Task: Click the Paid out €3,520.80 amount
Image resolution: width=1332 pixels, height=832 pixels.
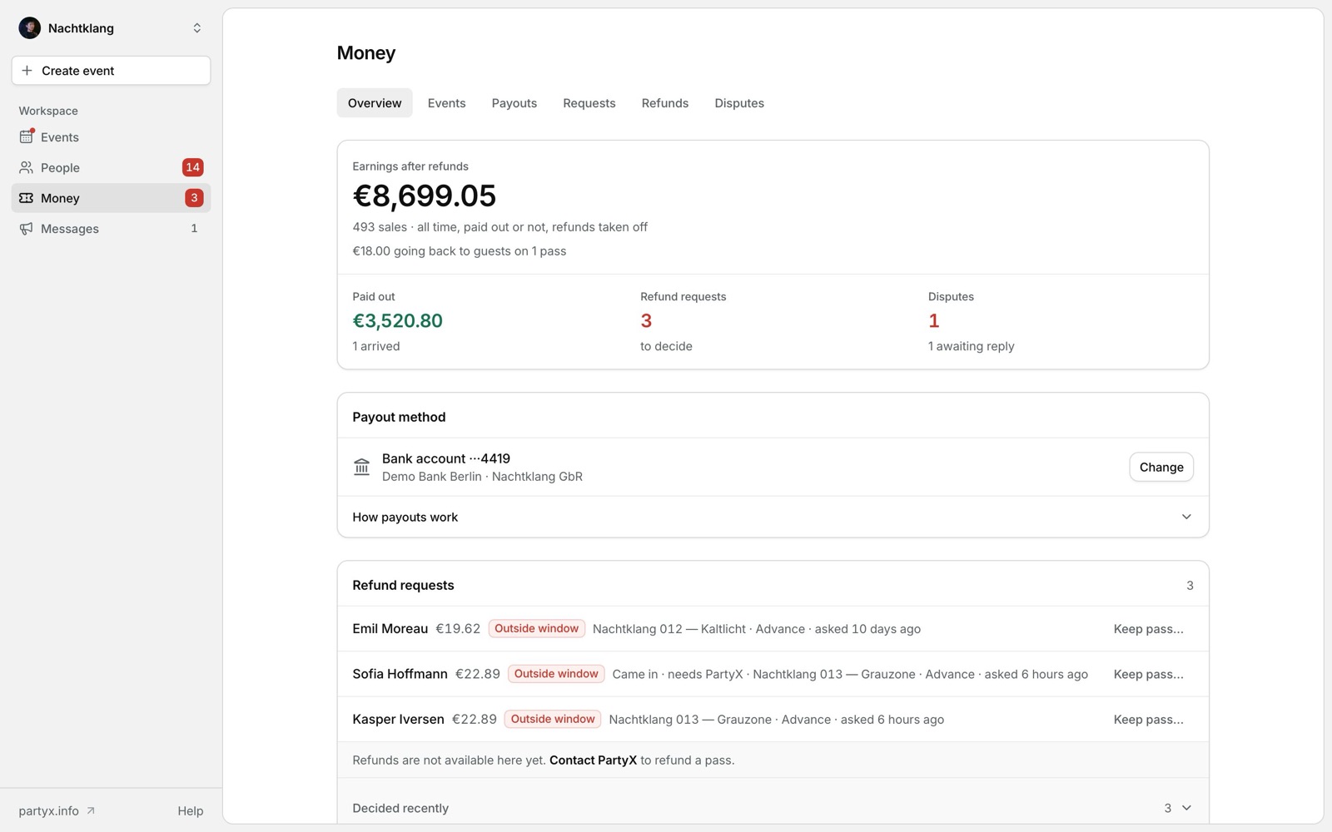Action: tap(397, 320)
